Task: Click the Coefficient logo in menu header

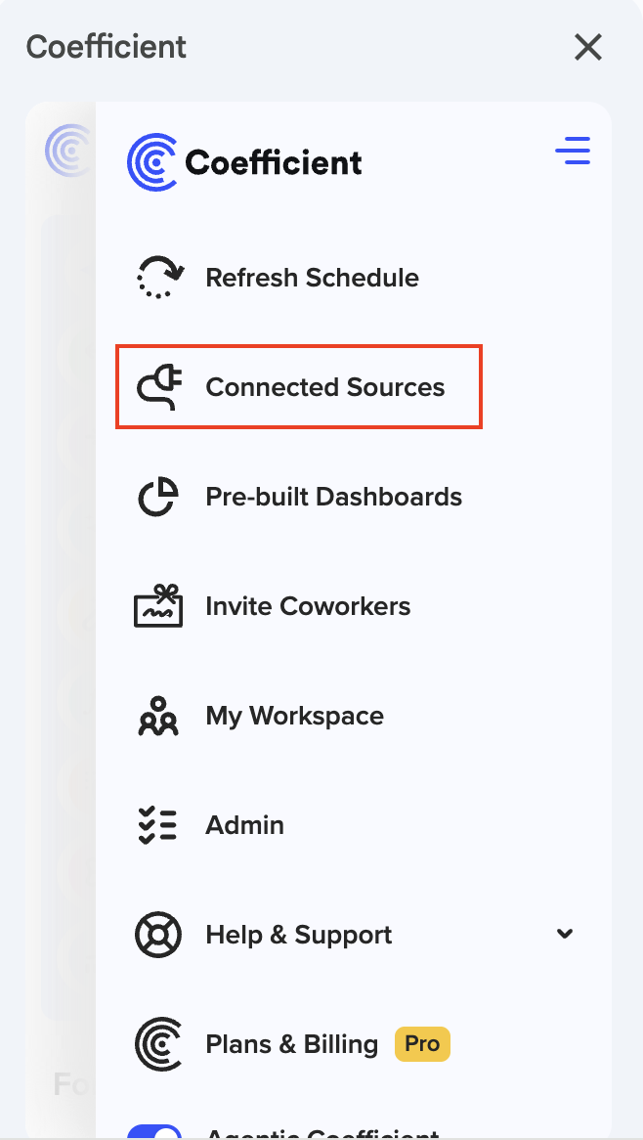Action: pyautogui.click(x=244, y=162)
